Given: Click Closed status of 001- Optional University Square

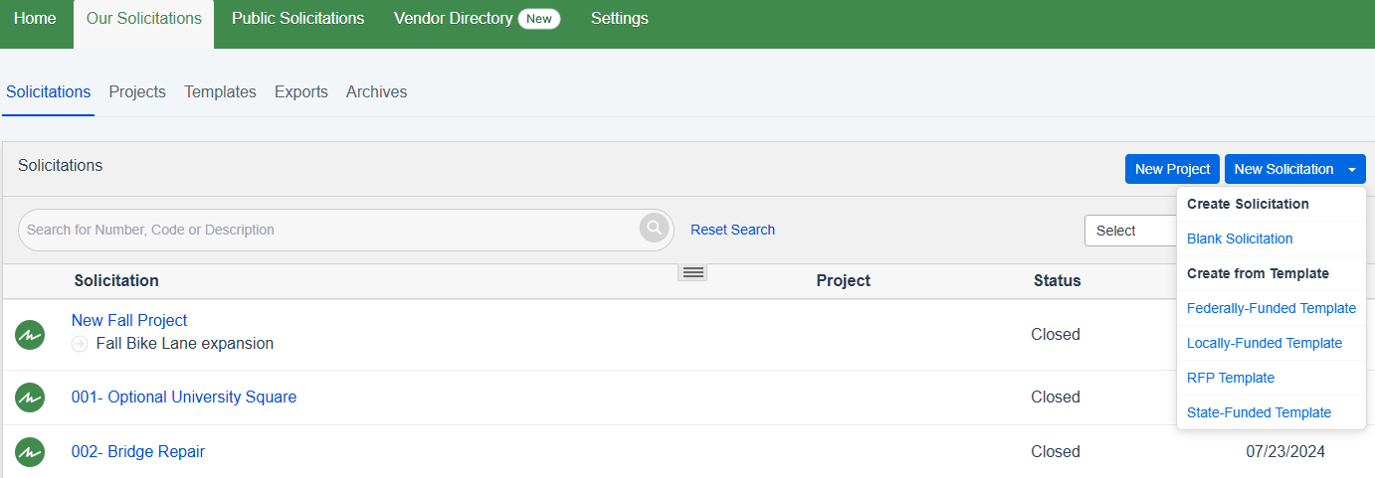Looking at the screenshot, I should [x=1056, y=398].
